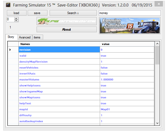
Task: Click the row selector arrow beside revision
Action: (x=11, y=50)
